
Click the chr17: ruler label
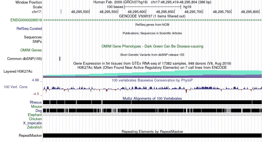click(x=37, y=12)
